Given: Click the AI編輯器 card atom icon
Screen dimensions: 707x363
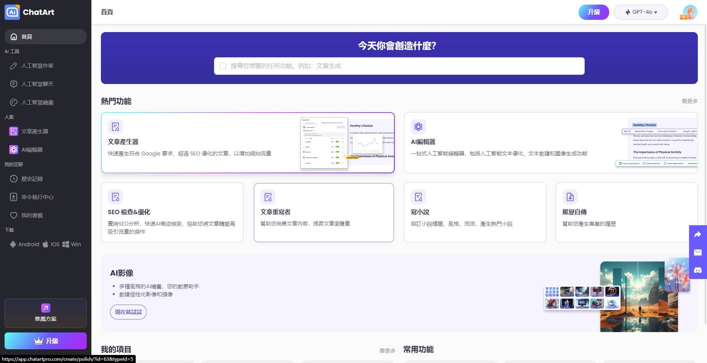Looking at the screenshot, I should pos(418,127).
